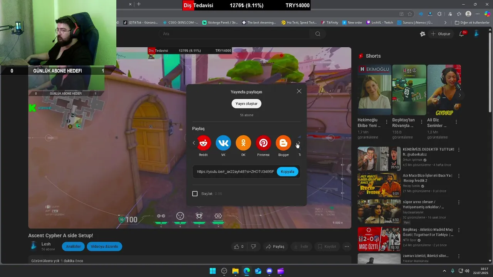The width and height of the screenshot is (493, 277).
Task: Click the YouTube search magnifier icon
Action: coord(318,34)
